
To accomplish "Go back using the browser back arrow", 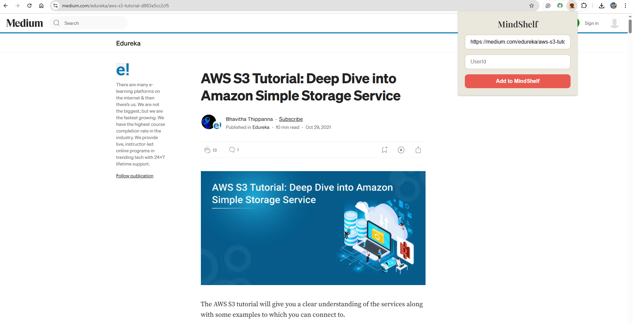I will [6, 6].
